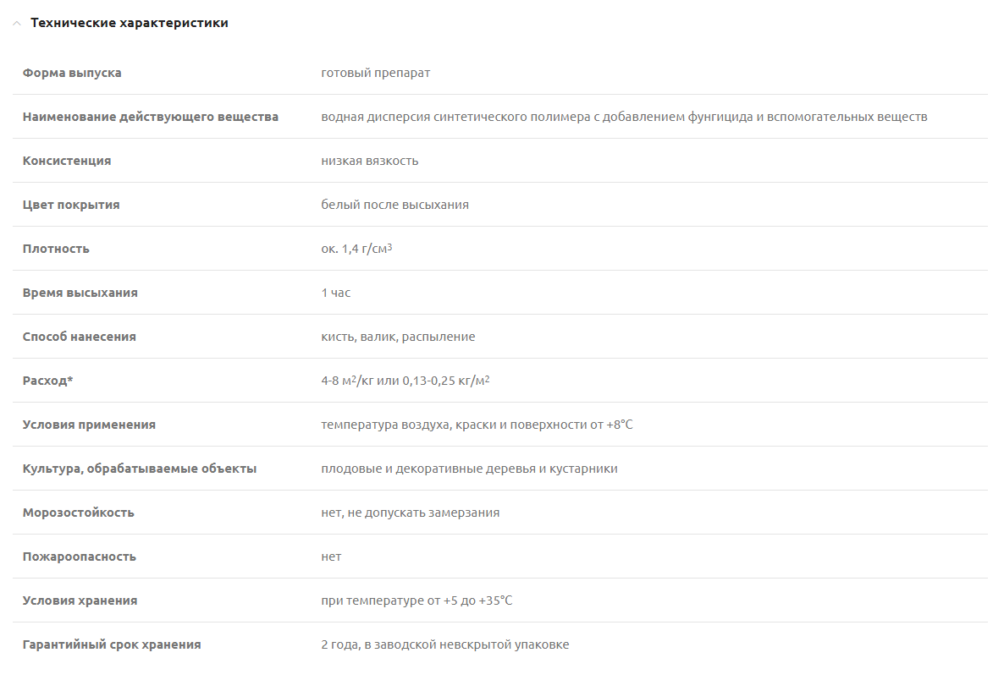Viewport: 993px width, 691px height.
Task: Click the Условия применения label
Action: (x=89, y=425)
